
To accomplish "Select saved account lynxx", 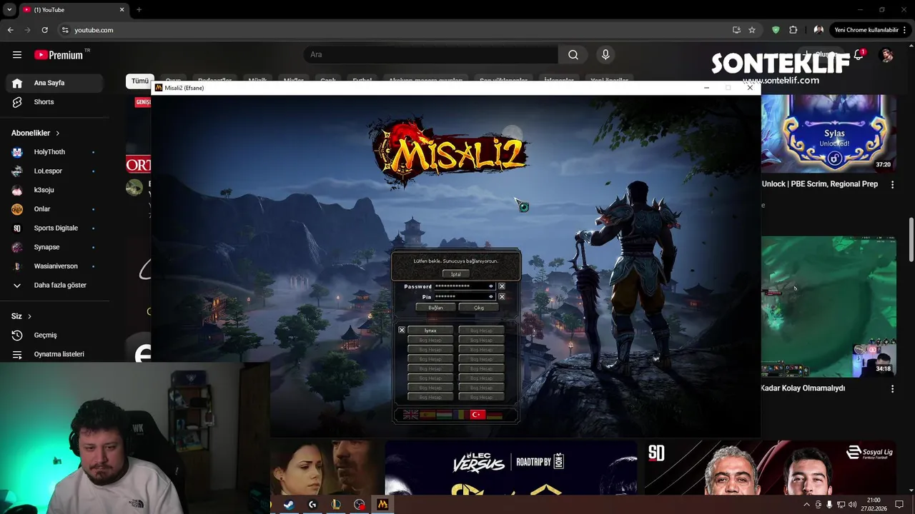I will tap(430, 331).
